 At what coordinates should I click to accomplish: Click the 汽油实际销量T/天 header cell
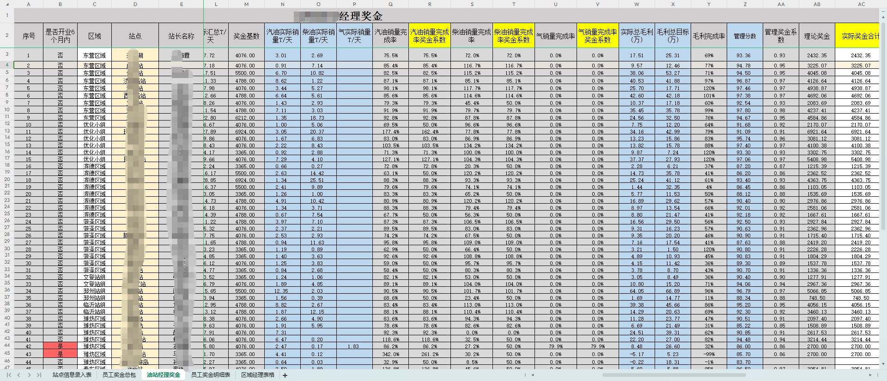click(282, 36)
